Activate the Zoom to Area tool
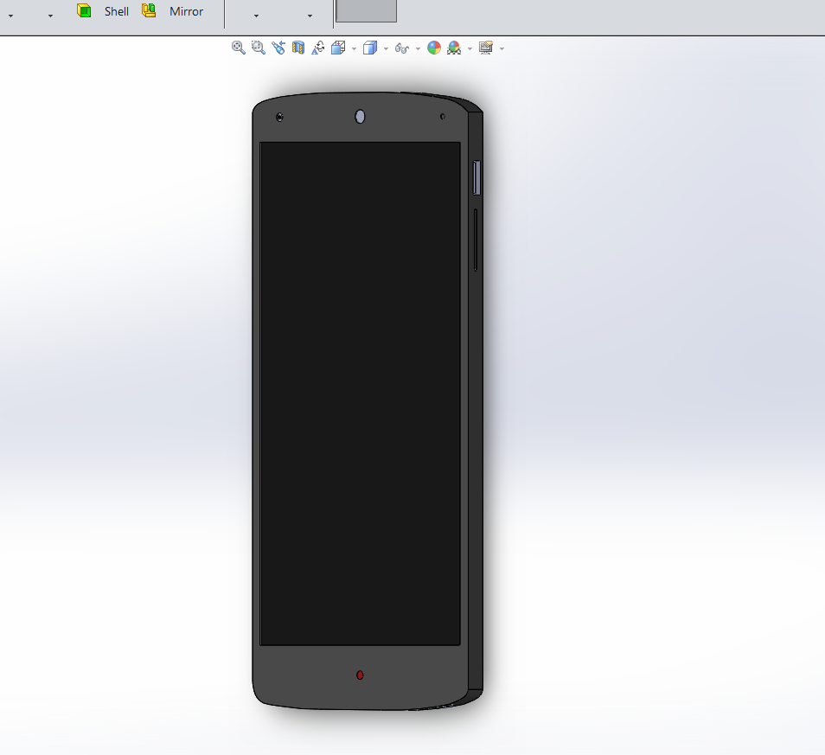The width and height of the screenshot is (825, 755). coord(259,48)
